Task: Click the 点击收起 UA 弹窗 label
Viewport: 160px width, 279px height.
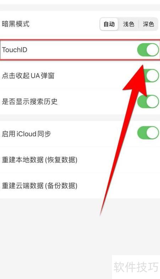Action: 28,76
